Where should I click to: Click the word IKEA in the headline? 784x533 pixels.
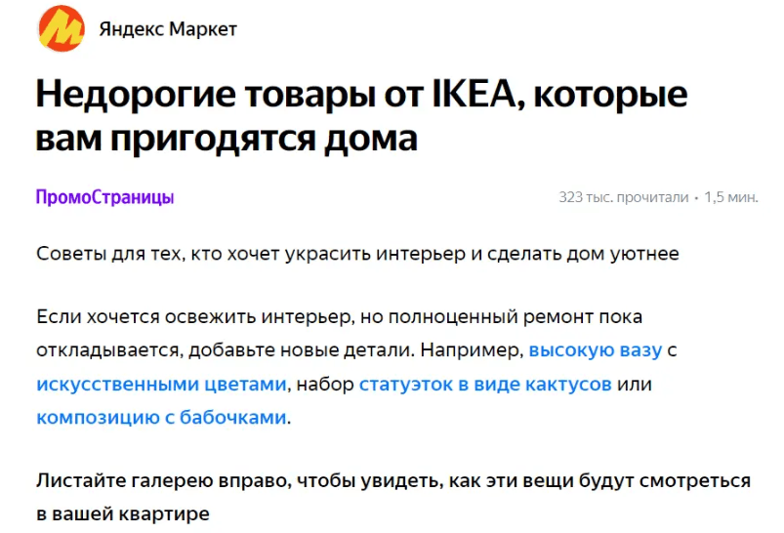[x=473, y=93]
